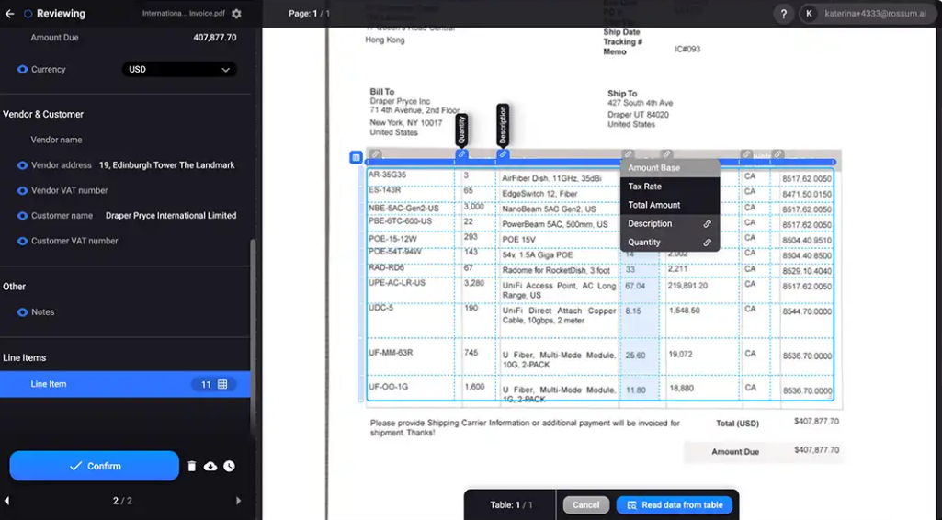Click the link icon above the amount column

(x=666, y=154)
